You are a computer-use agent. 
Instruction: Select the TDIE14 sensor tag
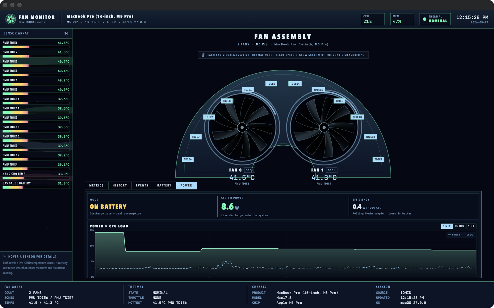(295, 84)
